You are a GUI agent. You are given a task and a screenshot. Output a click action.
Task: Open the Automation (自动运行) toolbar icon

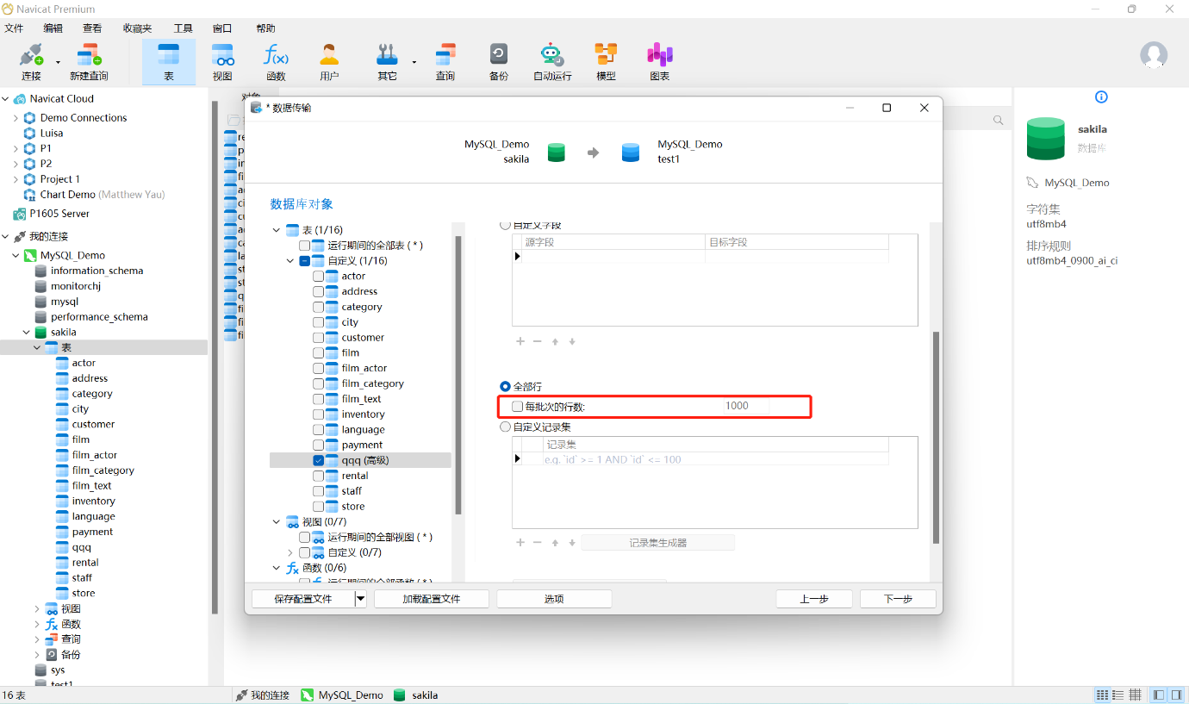pos(552,62)
